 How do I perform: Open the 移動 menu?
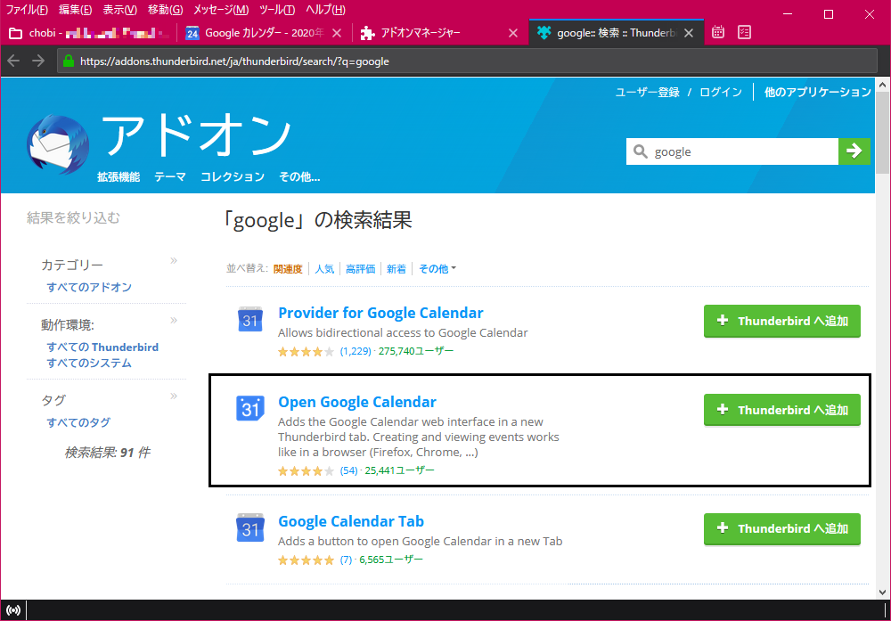point(166,10)
